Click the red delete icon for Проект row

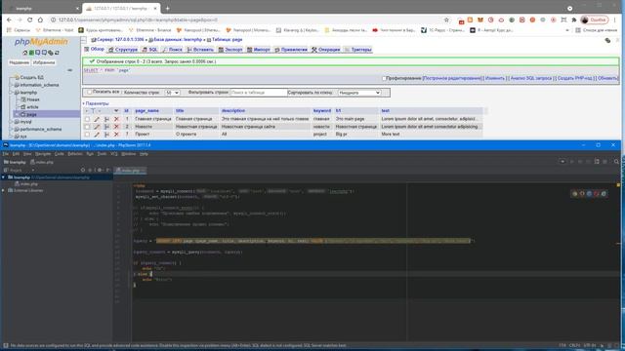click(x=116, y=135)
